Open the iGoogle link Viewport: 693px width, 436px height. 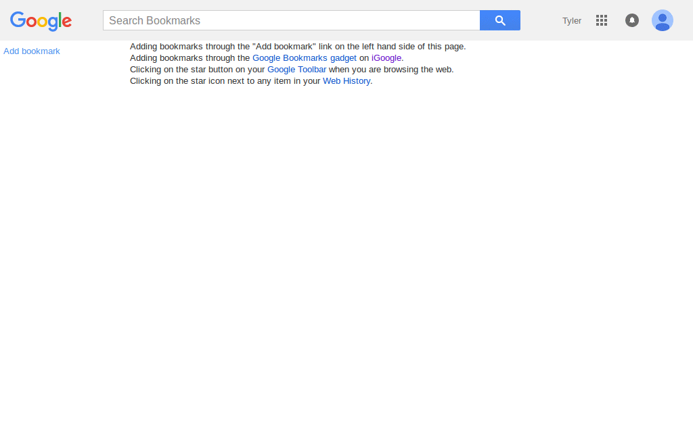386,58
